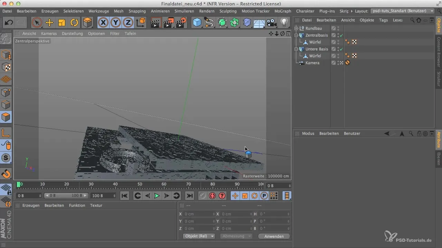Click the Objects panel search magnifier
The width and height of the screenshot is (442, 248).
(x=412, y=20)
